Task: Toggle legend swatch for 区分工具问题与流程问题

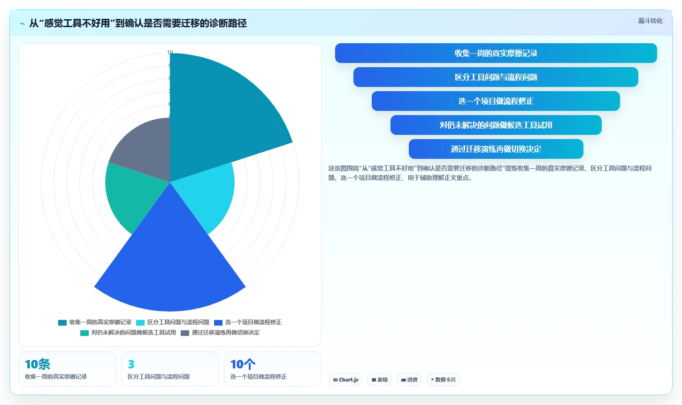Action: point(140,322)
